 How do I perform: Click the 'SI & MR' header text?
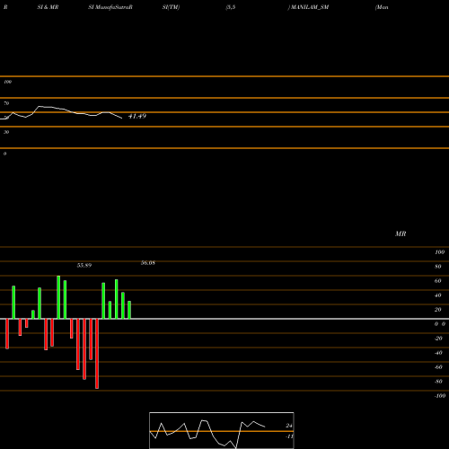coord(48,7)
